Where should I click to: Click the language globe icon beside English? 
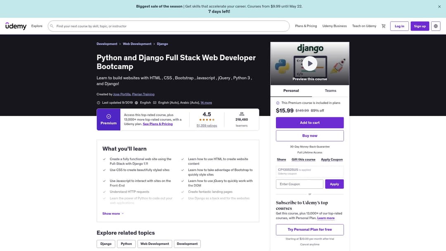pos(136,103)
